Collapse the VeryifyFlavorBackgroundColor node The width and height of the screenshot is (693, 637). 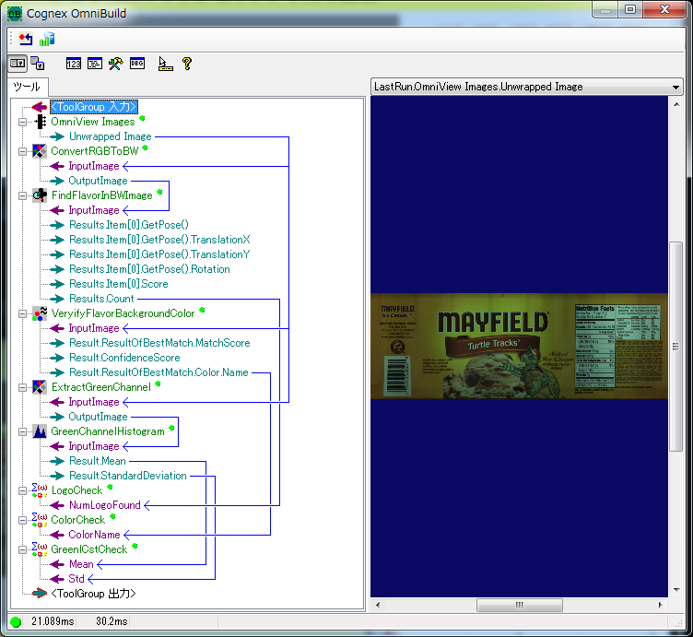pos(22,313)
